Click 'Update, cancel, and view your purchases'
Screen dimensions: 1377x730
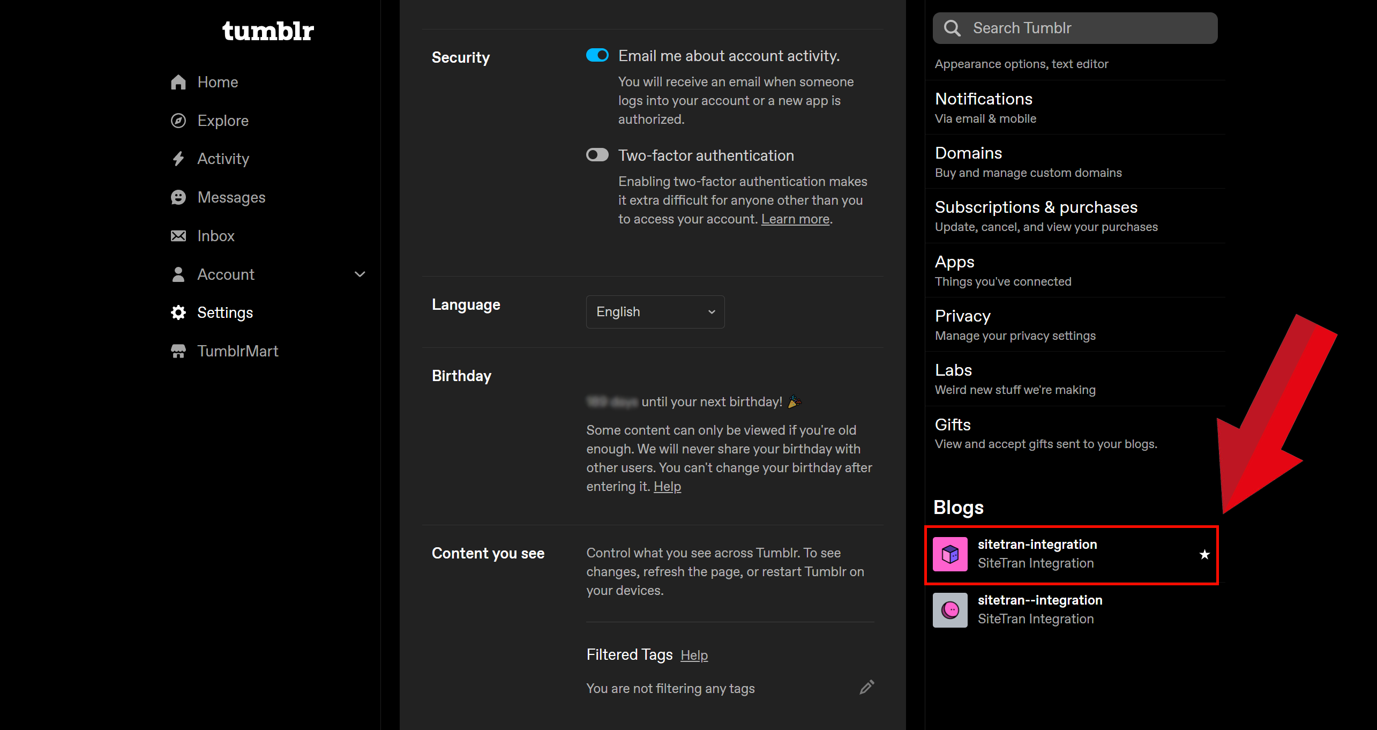click(1046, 227)
